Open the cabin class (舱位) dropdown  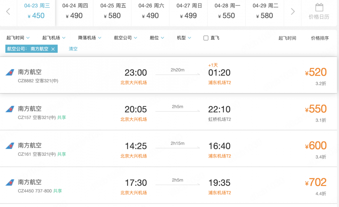tap(157, 38)
